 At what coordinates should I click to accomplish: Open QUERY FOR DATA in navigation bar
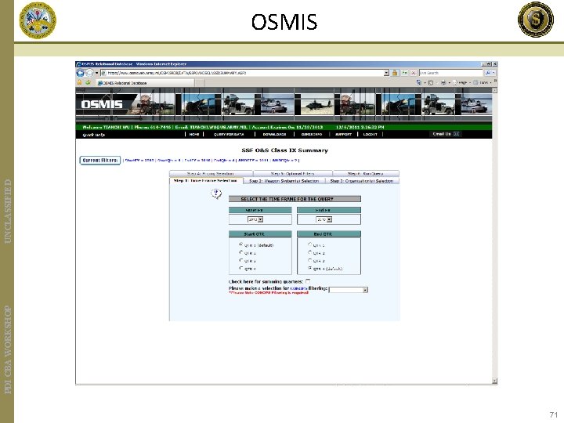(229, 134)
